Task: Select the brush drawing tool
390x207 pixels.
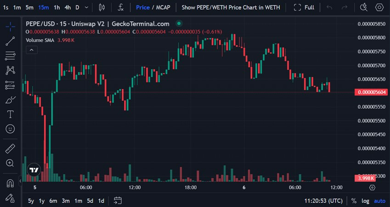Action: (10, 100)
